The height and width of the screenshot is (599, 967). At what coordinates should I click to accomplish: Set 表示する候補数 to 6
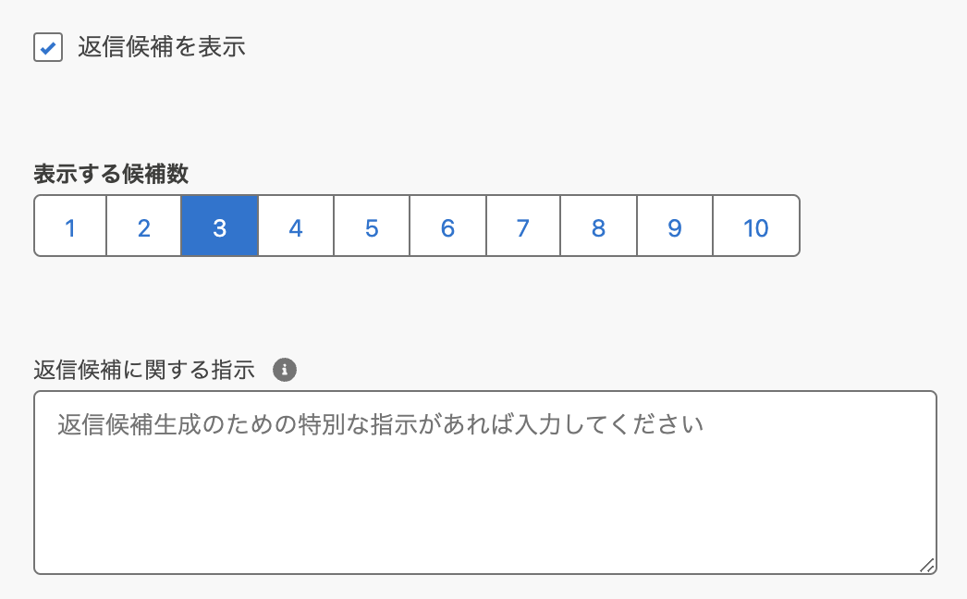pyautogui.click(x=447, y=226)
